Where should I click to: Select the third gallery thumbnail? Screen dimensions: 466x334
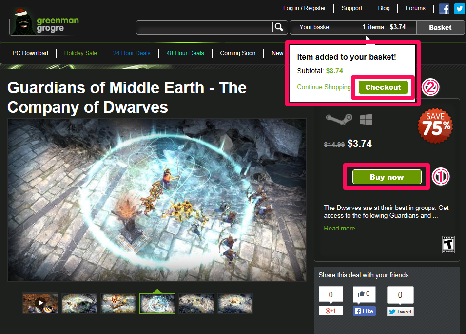[118, 303]
